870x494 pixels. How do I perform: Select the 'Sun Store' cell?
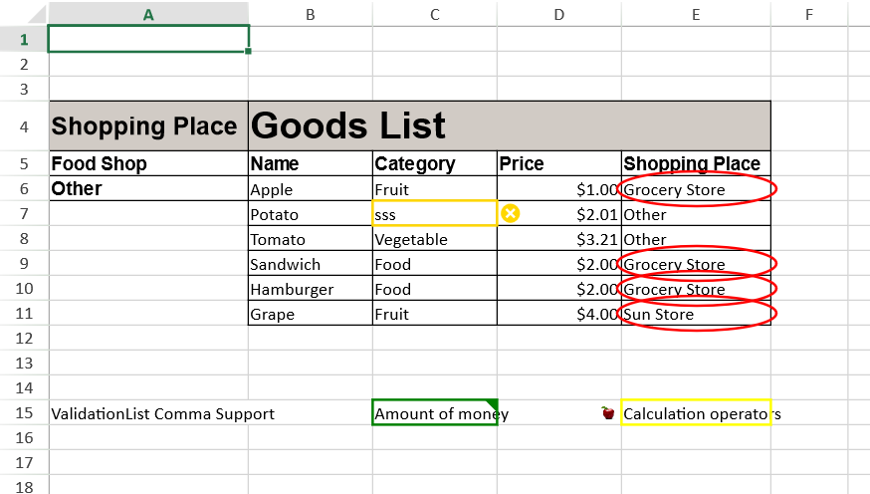pyautogui.click(x=696, y=314)
